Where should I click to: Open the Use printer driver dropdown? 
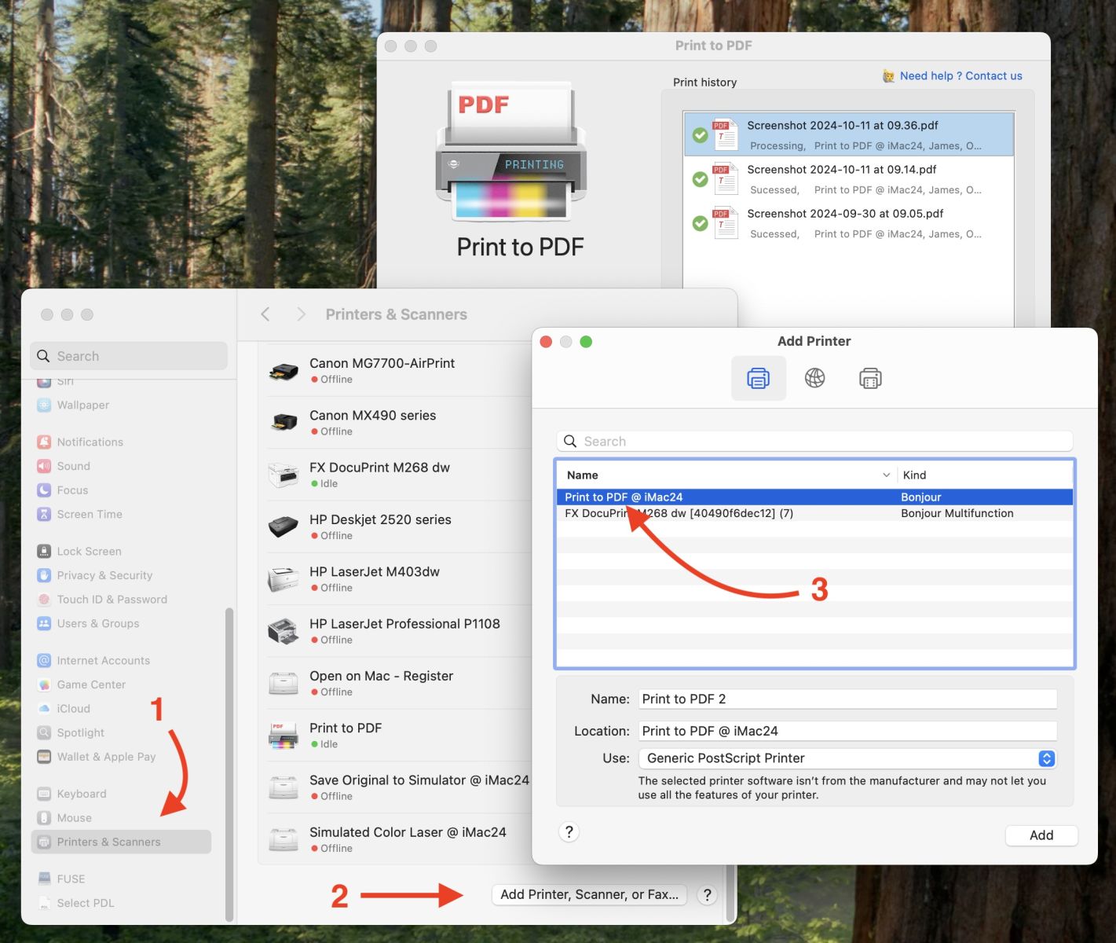coord(847,758)
